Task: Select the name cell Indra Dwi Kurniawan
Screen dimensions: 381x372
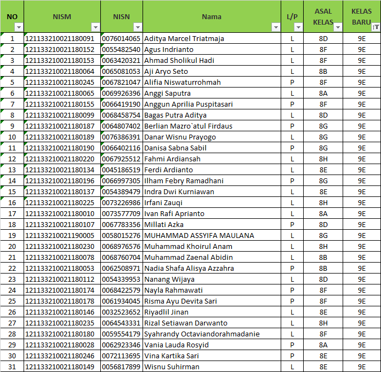Action: [212, 191]
